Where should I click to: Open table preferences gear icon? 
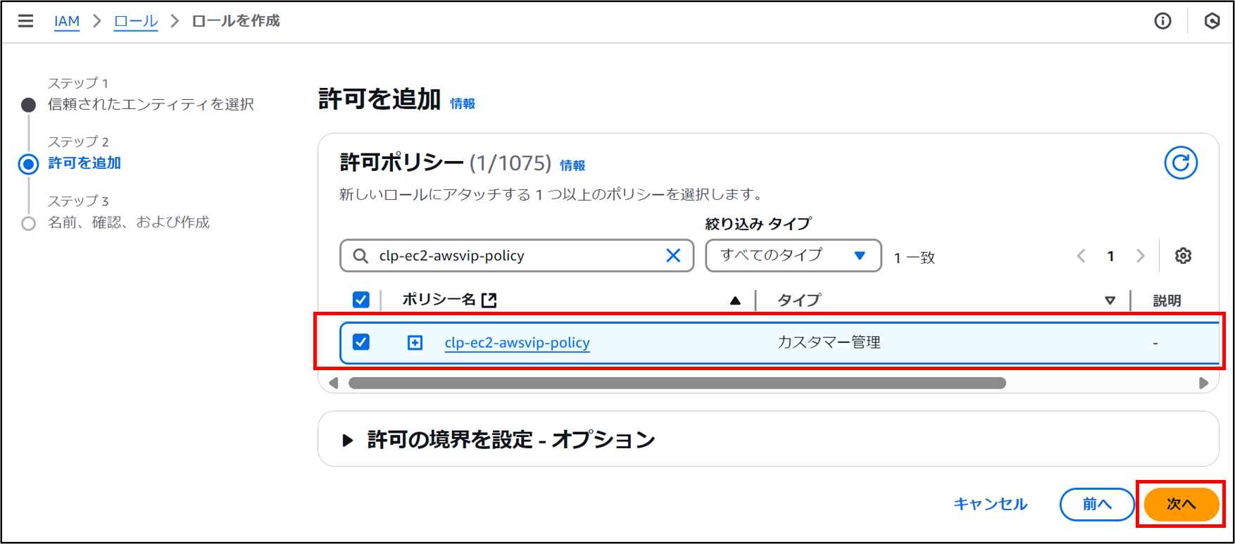point(1183,255)
